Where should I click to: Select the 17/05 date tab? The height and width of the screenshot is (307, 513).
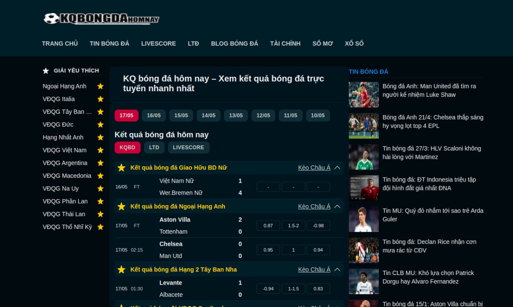(127, 116)
